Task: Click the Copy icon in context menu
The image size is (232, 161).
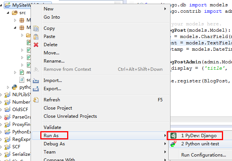Action: coord(36,28)
